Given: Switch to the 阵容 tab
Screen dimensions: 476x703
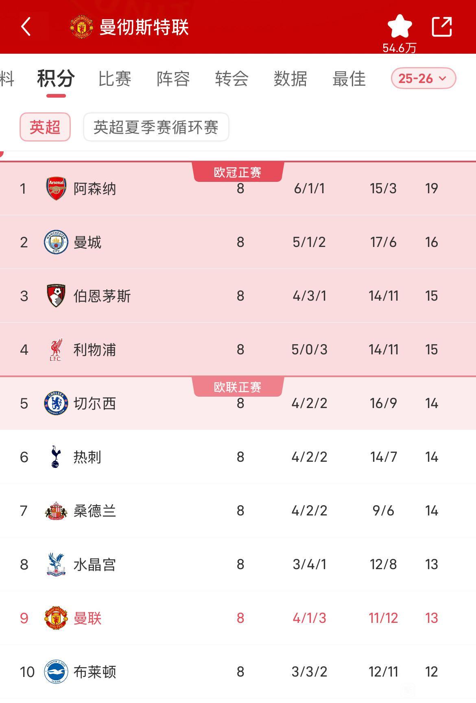Looking at the screenshot, I should (x=173, y=79).
